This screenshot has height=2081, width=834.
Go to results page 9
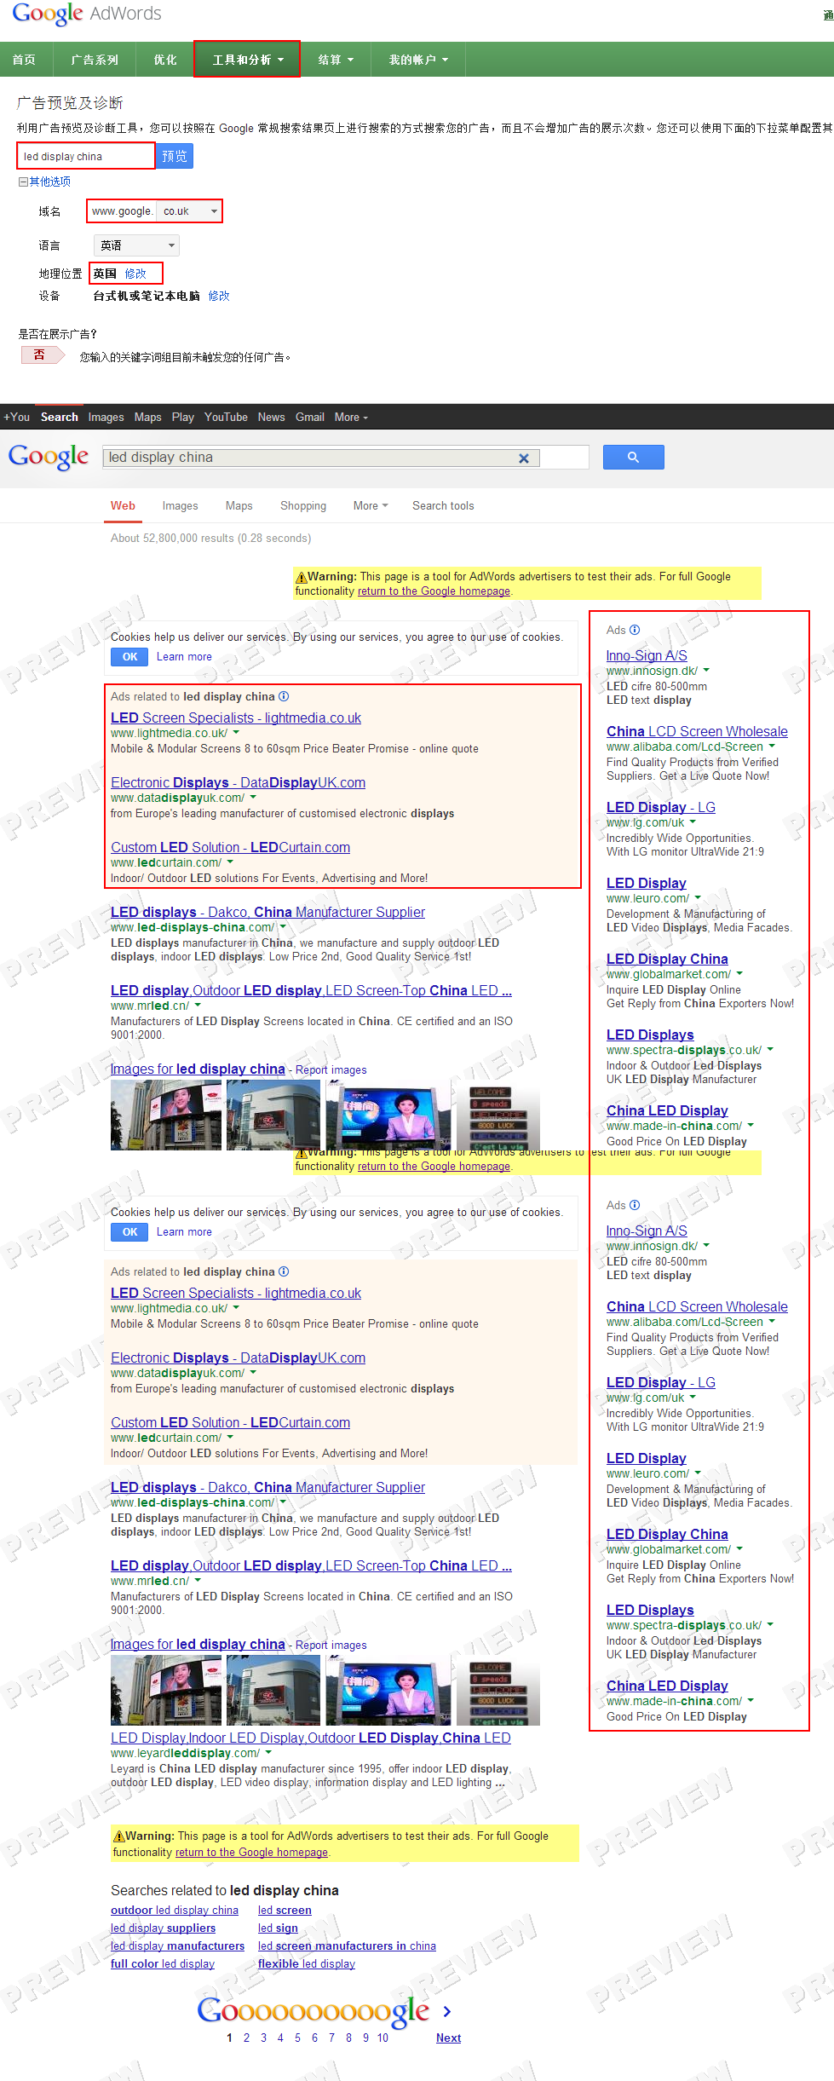(365, 2038)
